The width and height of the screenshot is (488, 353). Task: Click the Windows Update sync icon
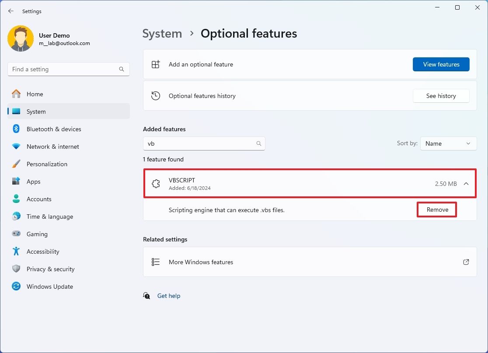tap(16, 286)
